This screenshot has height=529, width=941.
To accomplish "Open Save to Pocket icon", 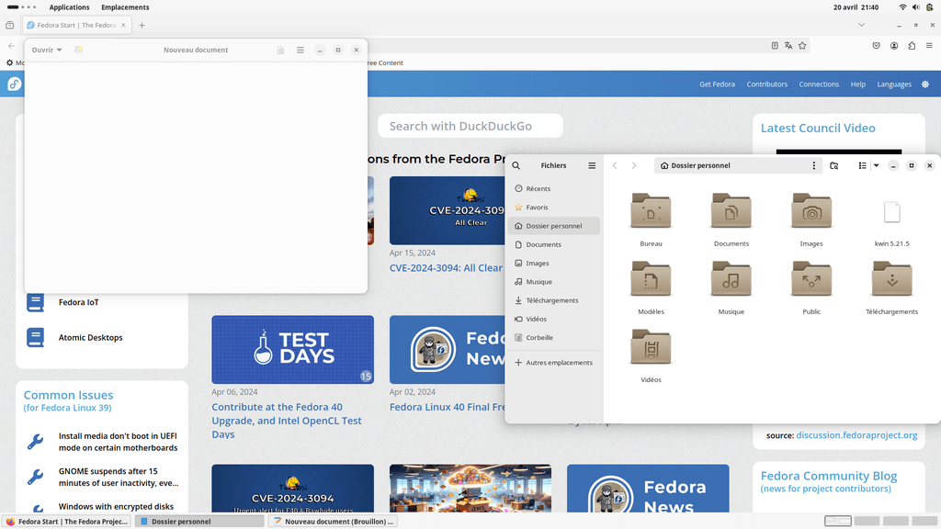I will (876, 46).
